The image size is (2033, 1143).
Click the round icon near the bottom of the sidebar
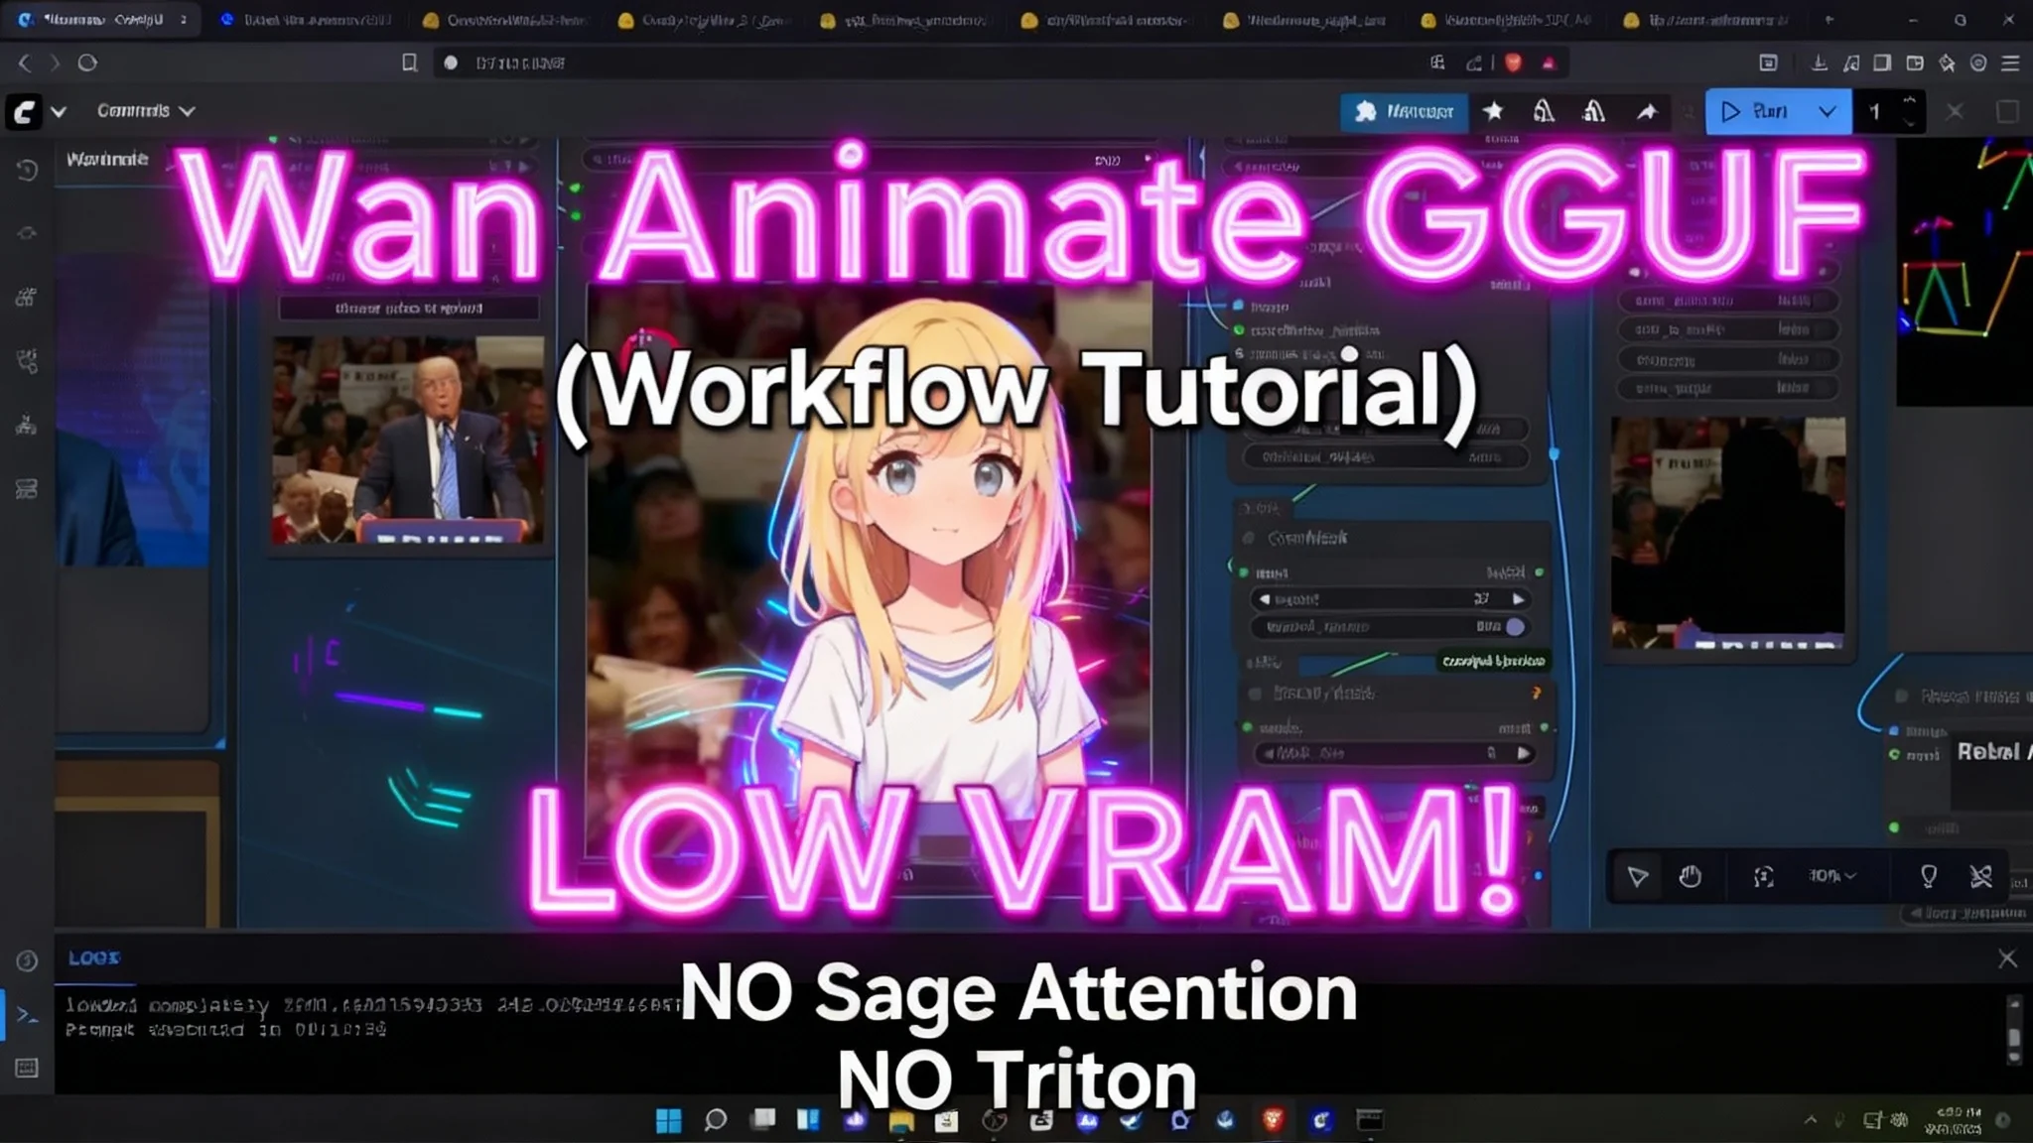(x=27, y=960)
